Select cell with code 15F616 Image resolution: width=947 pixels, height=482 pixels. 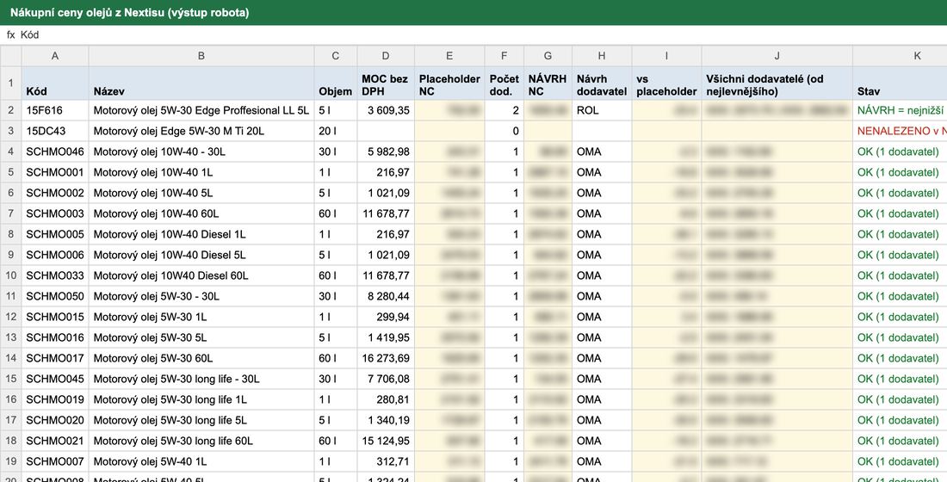[x=55, y=110]
